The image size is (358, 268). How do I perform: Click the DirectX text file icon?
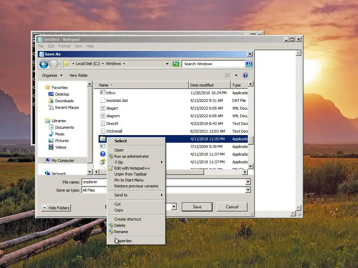tap(103, 124)
